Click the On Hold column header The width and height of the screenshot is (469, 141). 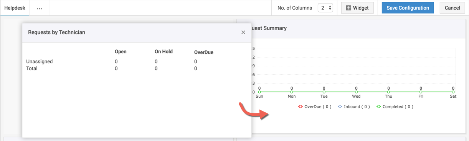[x=163, y=52]
